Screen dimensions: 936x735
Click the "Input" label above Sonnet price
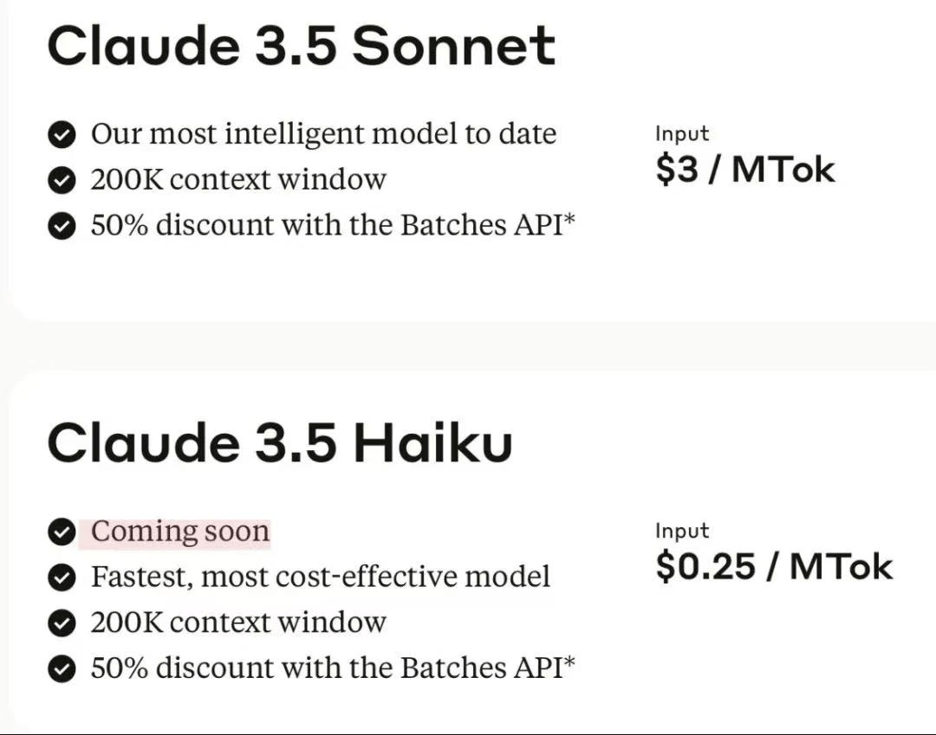pyautogui.click(x=682, y=134)
